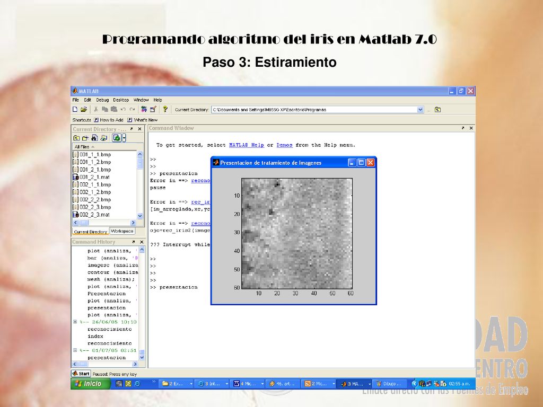The height and width of the screenshot is (407, 543).
Task: Select the Current Directory tab
Action: click(x=90, y=232)
